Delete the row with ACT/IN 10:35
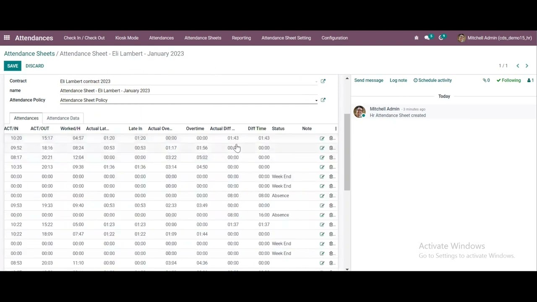The height and width of the screenshot is (302, 537). (x=331, y=167)
